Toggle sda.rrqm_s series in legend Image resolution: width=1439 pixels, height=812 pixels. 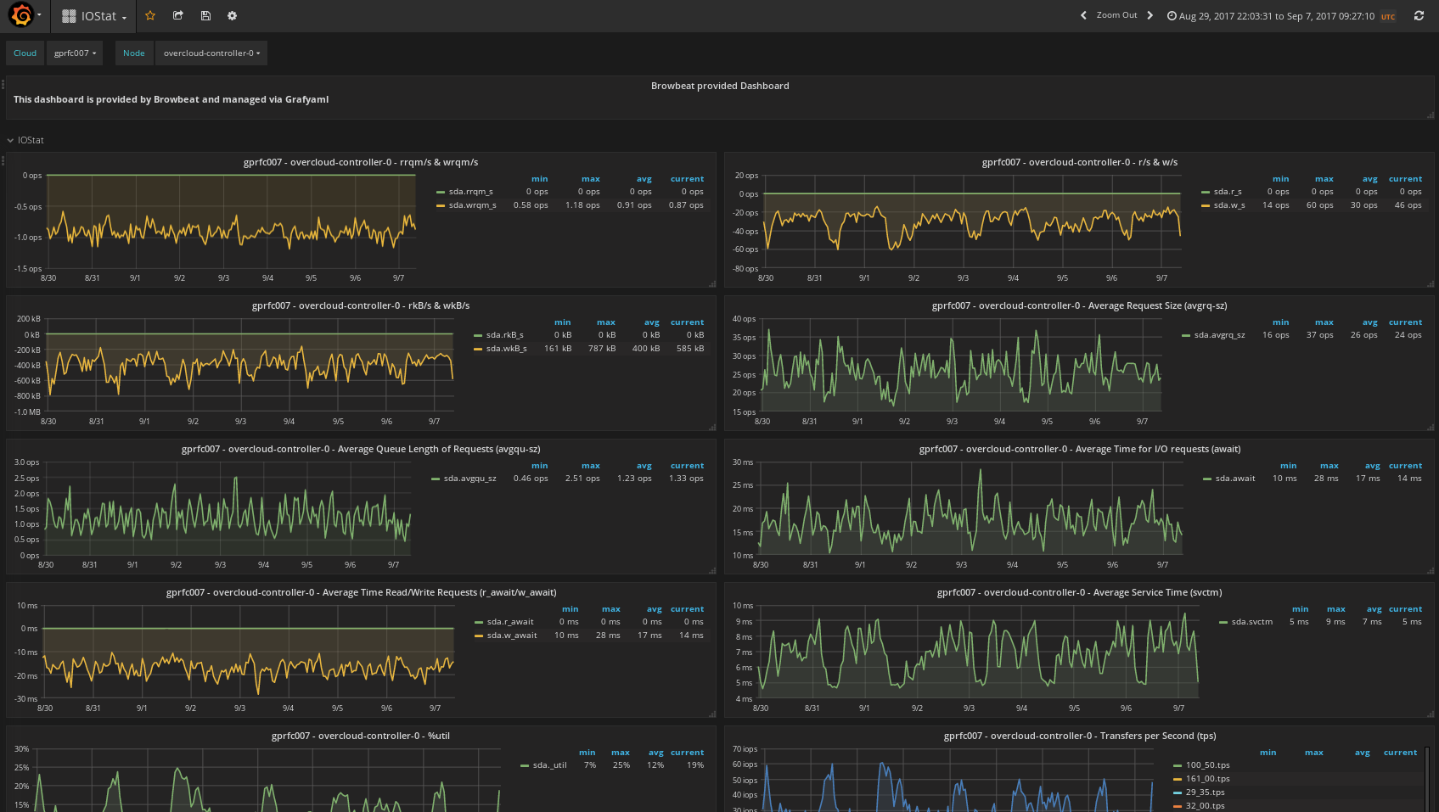click(x=470, y=192)
